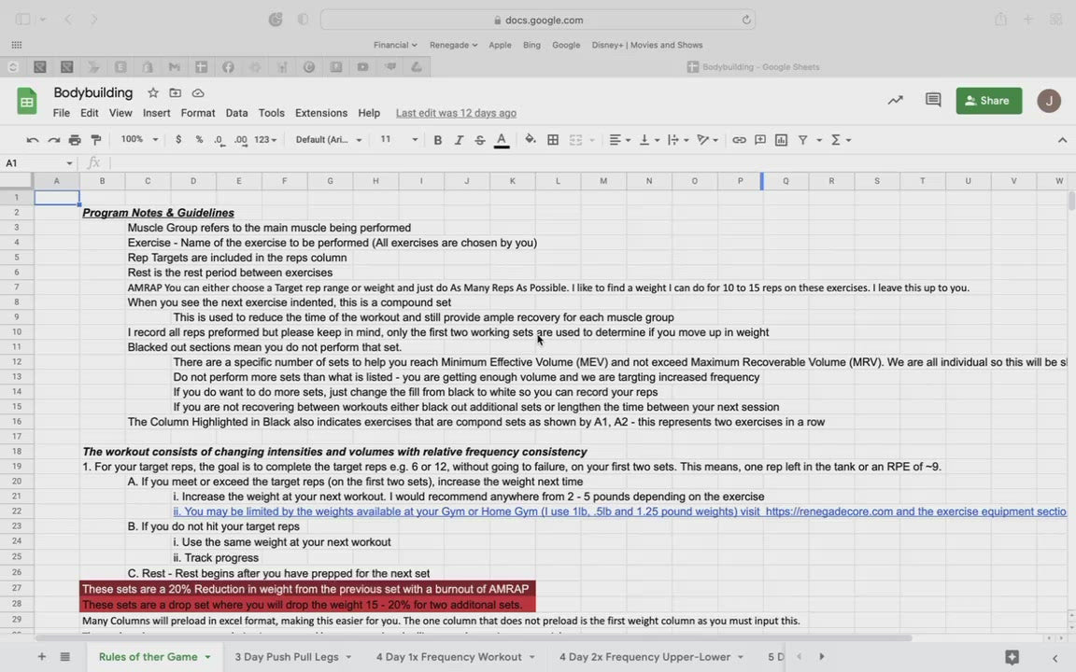Open the activity dashboard trend icon
Screen dimensions: 1076x672
(895, 101)
